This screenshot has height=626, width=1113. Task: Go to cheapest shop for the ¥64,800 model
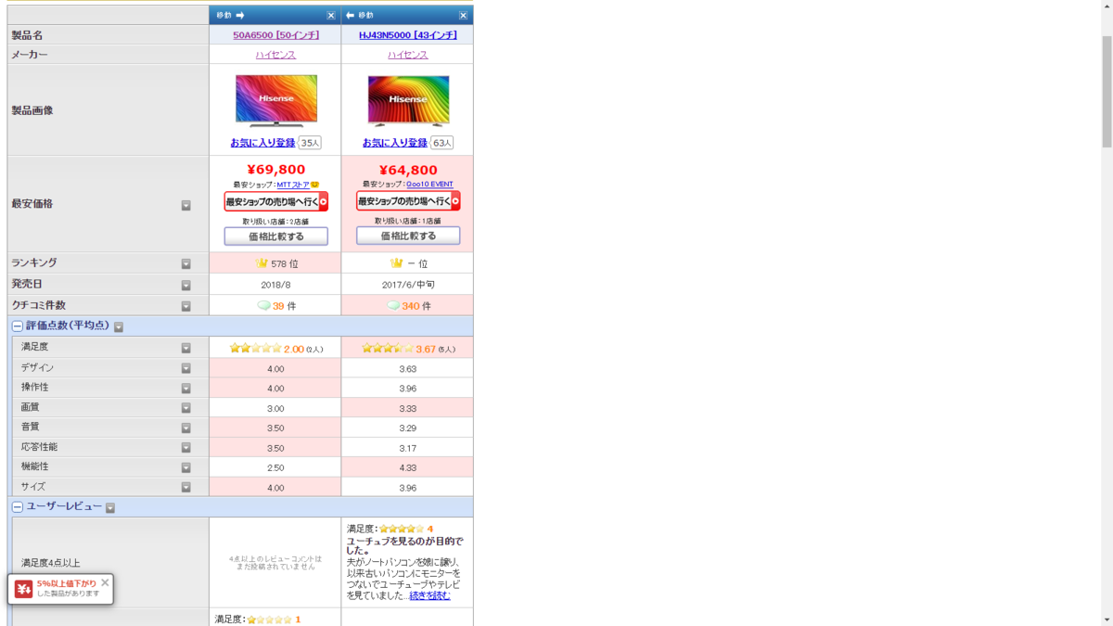pyautogui.click(x=408, y=201)
